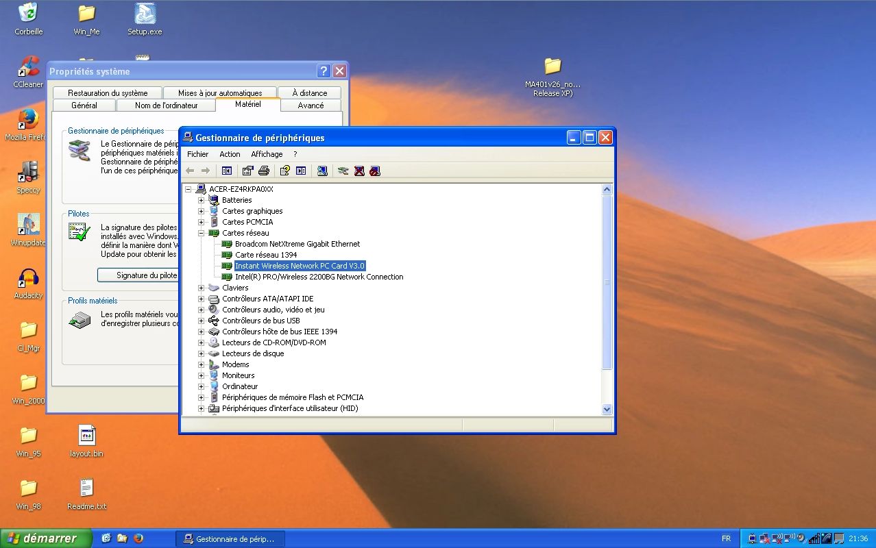The width and height of the screenshot is (876, 548).
Task: Click the scroll down arrow in device tree
Action: 607,409
